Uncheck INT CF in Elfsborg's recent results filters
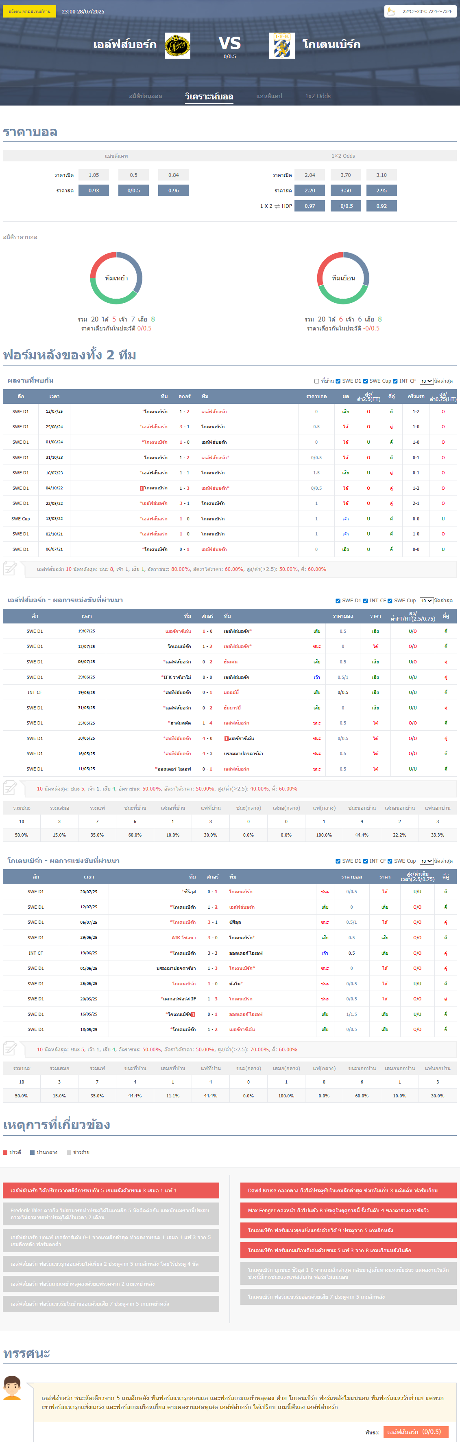Image resolution: width=460 pixels, height=1447 pixels. [365, 601]
